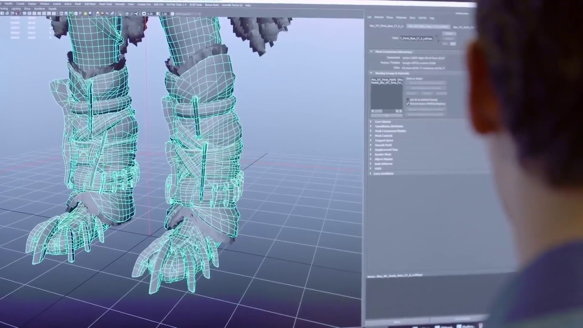Select the highlighted middle node tab
Image resolution: width=583 pixels, height=328 pixels.
[429, 27]
